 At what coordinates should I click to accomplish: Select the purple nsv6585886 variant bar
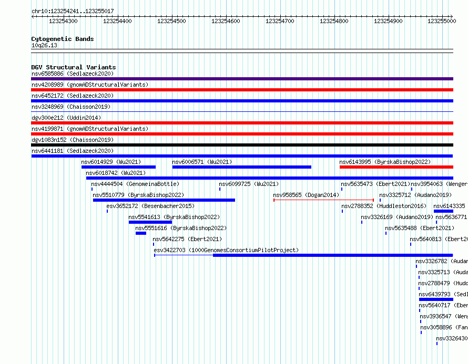tap(242, 79)
